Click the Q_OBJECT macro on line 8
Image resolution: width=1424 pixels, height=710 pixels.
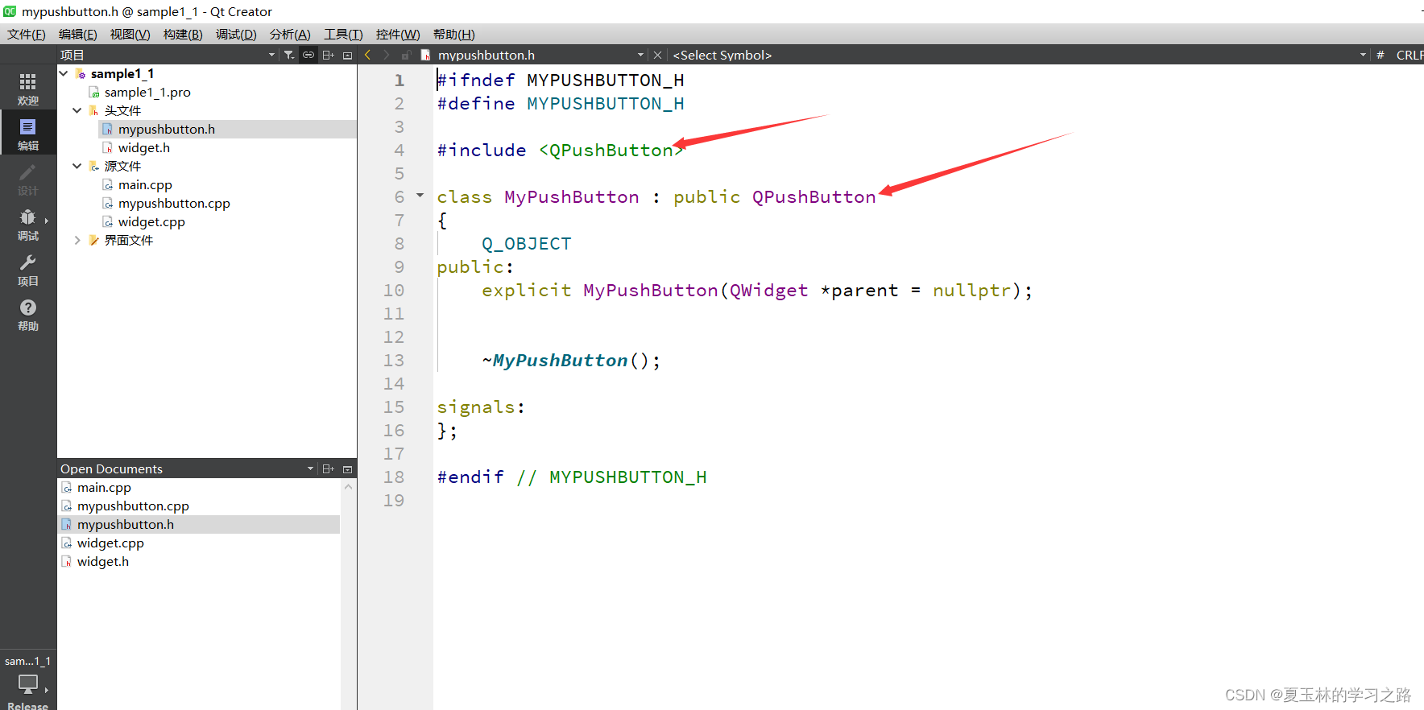[x=527, y=244]
